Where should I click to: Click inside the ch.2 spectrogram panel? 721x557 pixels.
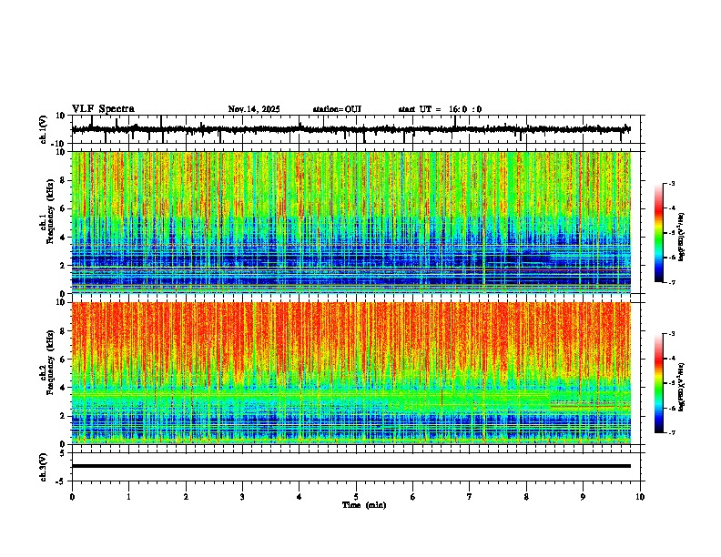[350, 373]
